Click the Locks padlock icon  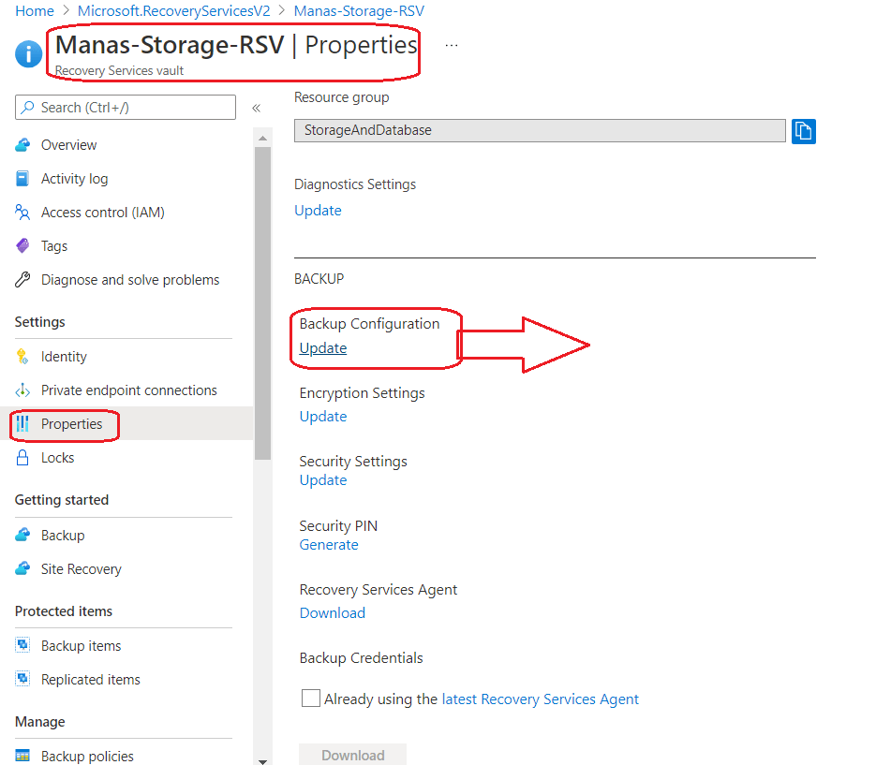click(x=22, y=457)
